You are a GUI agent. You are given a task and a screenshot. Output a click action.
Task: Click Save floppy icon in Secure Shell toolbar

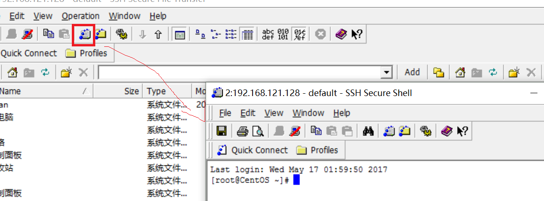pos(221,131)
